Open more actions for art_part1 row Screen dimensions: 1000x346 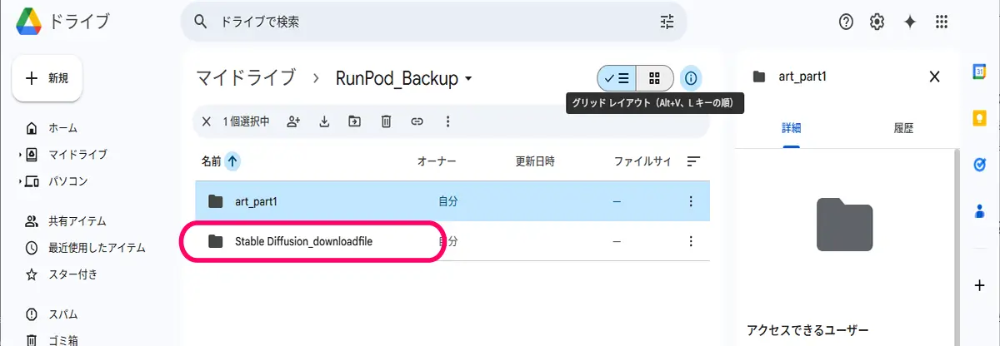(x=690, y=200)
